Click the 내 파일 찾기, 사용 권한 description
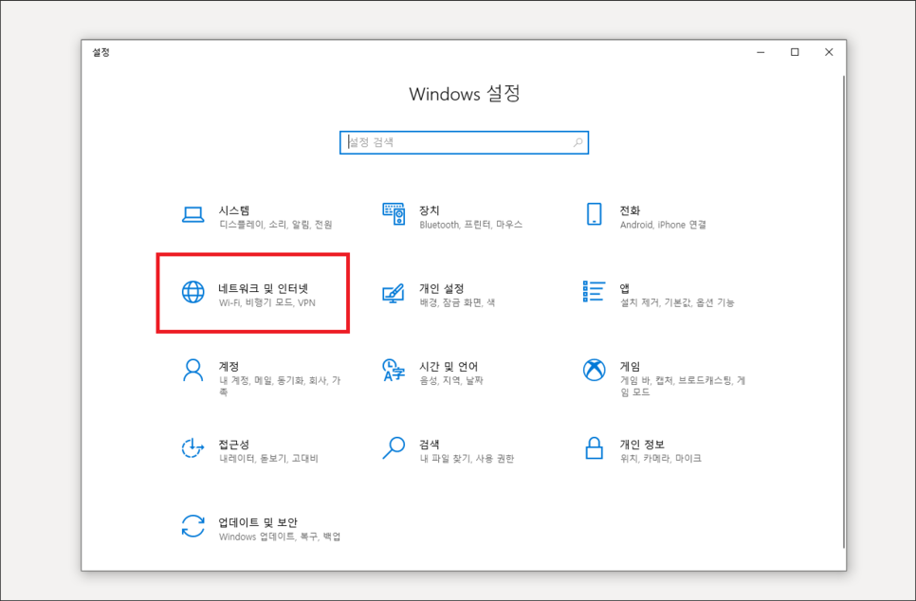This screenshot has width=916, height=601. click(x=467, y=459)
